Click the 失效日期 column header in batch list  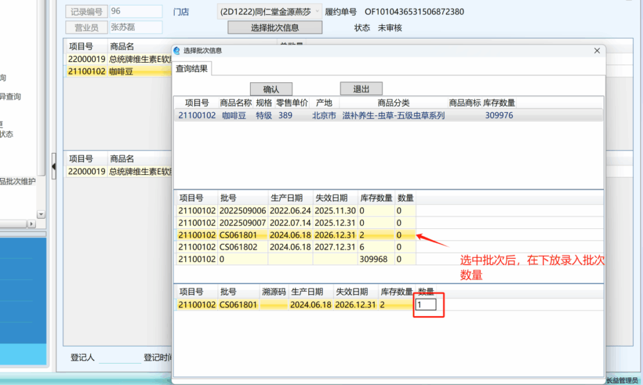[x=335, y=198]
